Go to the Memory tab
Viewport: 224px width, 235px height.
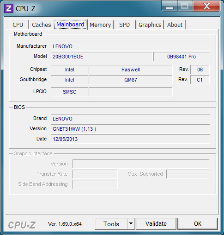[100, 25]
